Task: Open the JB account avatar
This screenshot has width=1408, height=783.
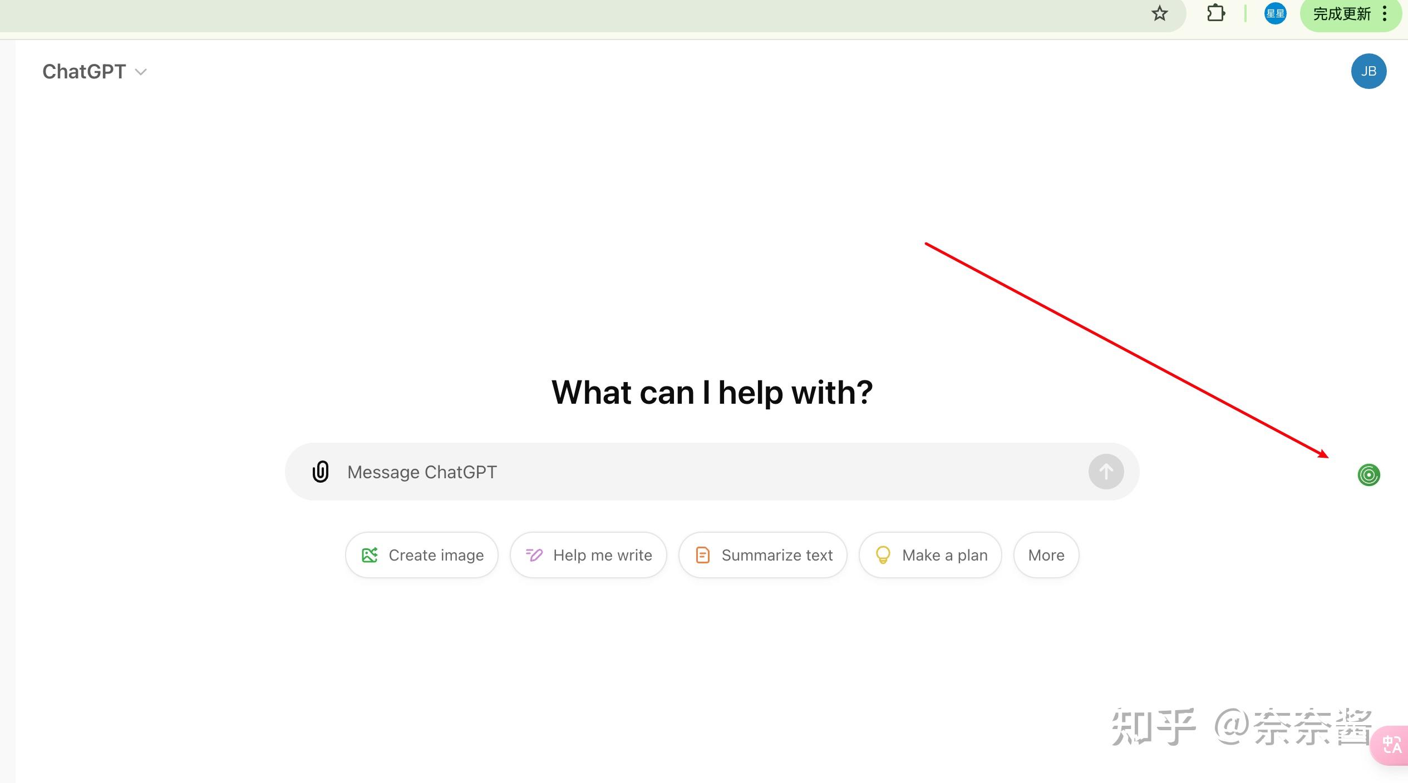Action: [1368, 71]
